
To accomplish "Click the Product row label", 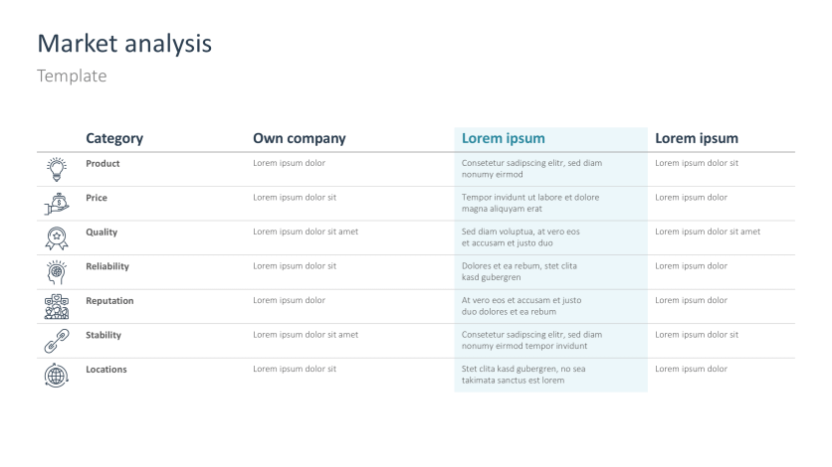I will 103,163.
